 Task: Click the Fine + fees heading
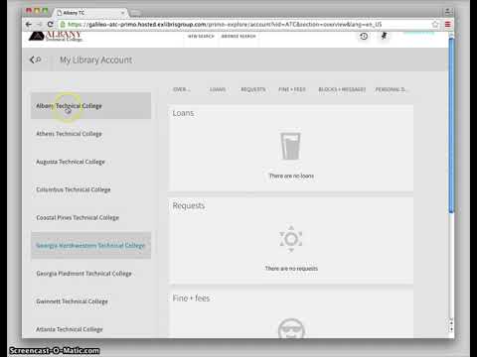click(191, 298)
